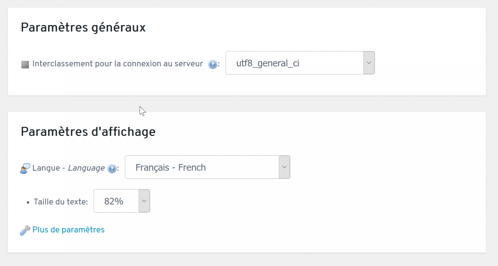Open the help icon beside Langue - Language

click(112, 169)
